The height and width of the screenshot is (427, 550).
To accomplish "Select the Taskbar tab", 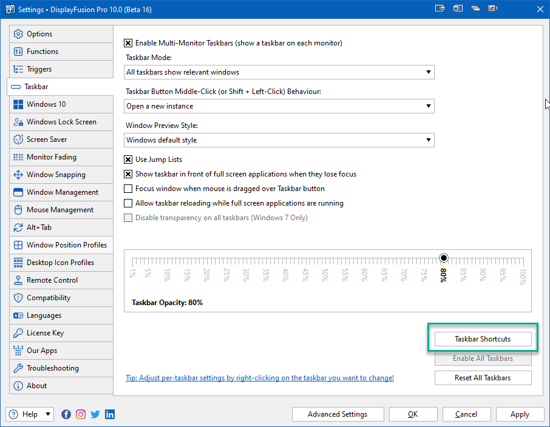I will tap(60, 87).
